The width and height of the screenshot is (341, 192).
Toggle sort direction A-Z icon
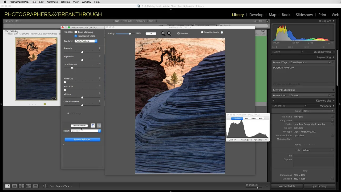[x=46, y=186]
